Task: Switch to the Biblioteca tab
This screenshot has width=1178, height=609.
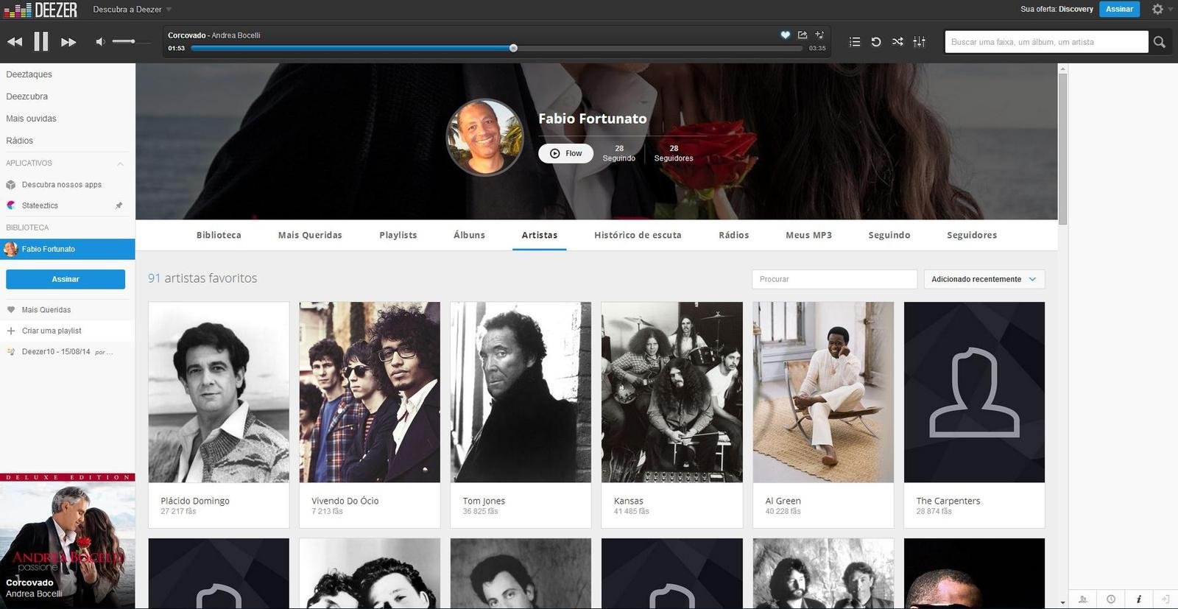Action: [x=219, y=235]
